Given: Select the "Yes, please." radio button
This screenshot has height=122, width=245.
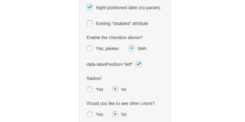Looking at the screenshot, I should tap(90, 48).
